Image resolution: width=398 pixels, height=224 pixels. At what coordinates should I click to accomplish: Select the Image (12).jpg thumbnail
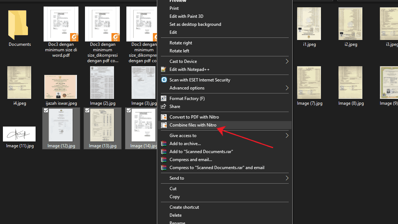[61, 125]
